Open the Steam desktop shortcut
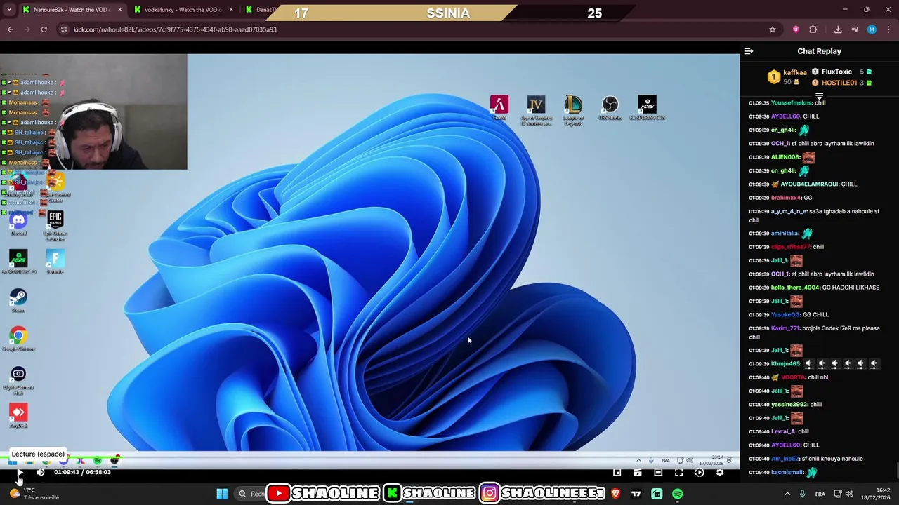This screenshot has height=505, width=899. (18, 300)
